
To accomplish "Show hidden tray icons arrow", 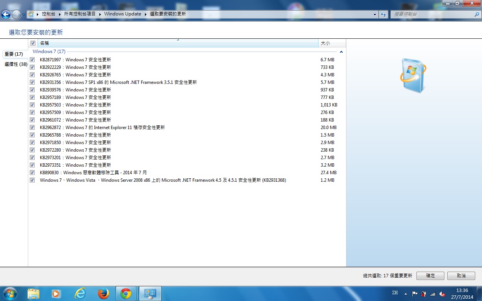I will (406, 294).
